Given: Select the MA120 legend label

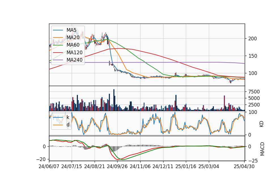Looking at the screenshot, I should pos(75,52).
